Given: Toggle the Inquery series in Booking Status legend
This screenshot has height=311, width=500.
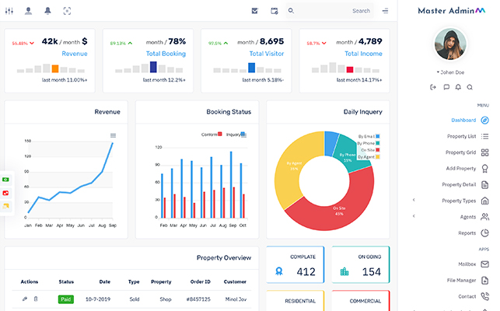Looking at the screenshot, I should pos(236,135).
